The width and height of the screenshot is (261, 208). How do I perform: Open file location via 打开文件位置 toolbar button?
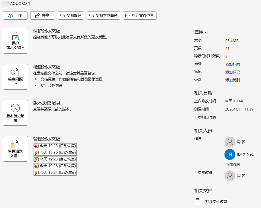(x=140, y=15)
